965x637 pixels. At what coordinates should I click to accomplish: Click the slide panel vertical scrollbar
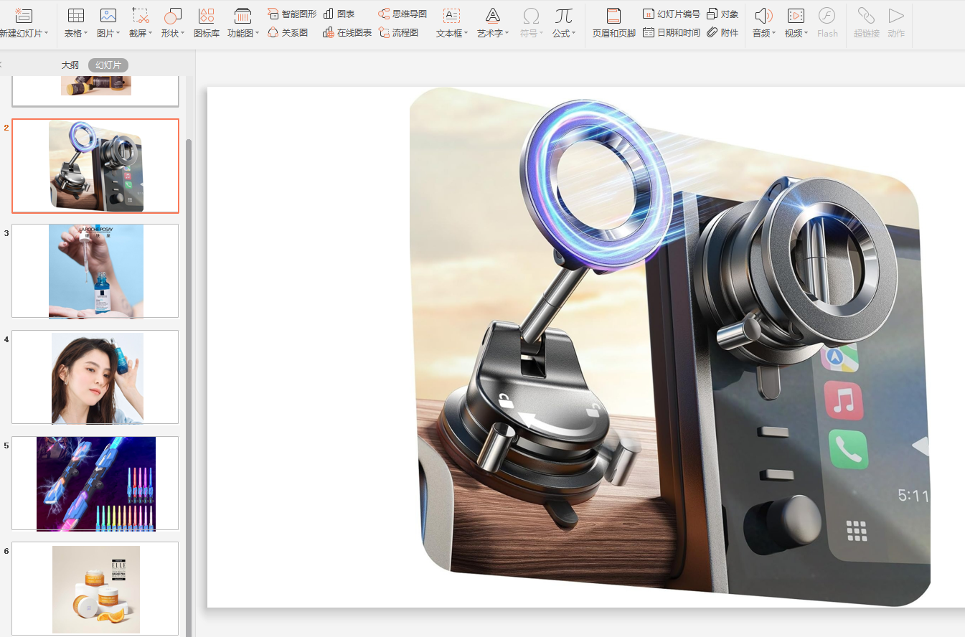[x=189, y=359]
